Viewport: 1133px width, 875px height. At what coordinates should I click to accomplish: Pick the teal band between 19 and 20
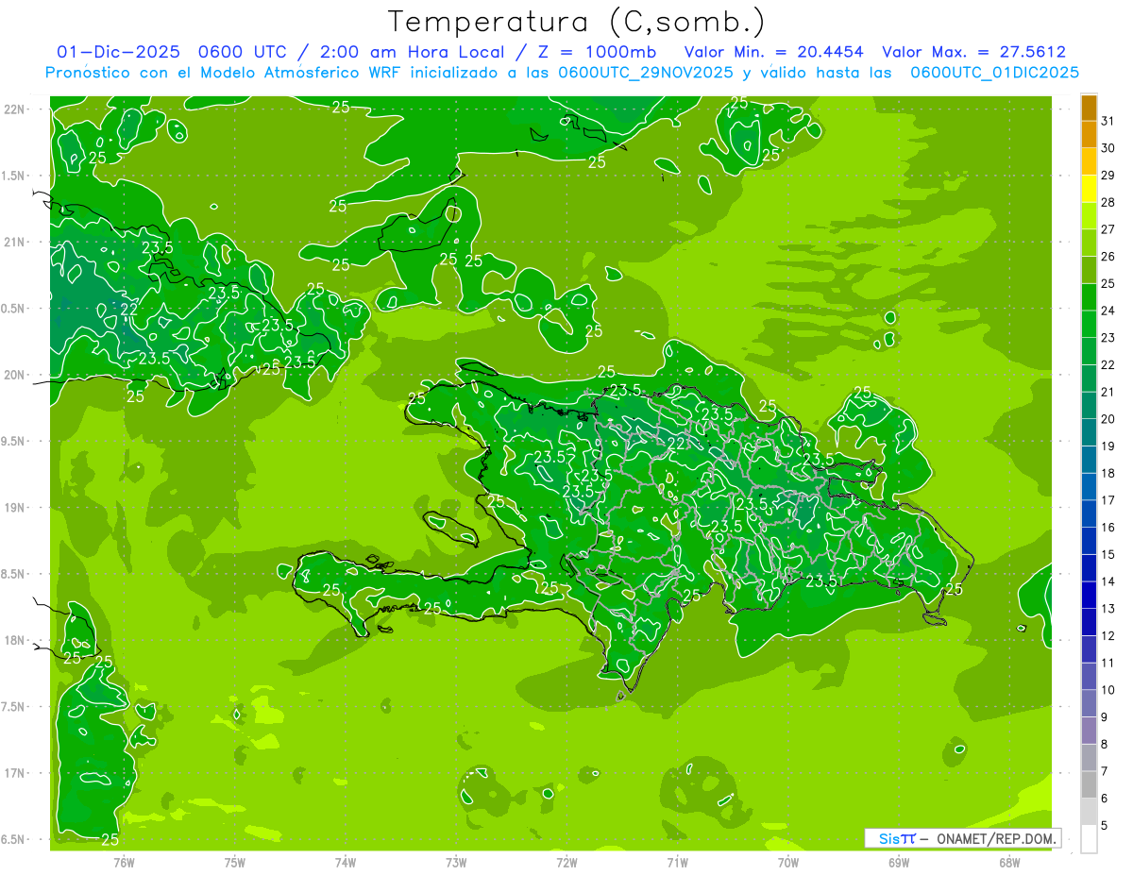pos(1089,432)
